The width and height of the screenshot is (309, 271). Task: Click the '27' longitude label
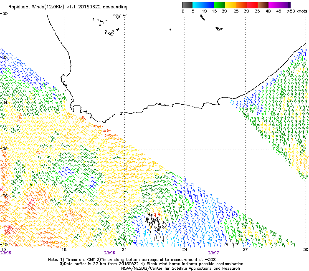pyautogui.click(x=245, y=250)
